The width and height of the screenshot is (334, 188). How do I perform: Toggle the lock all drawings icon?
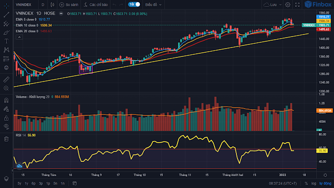tap(6, 118)
